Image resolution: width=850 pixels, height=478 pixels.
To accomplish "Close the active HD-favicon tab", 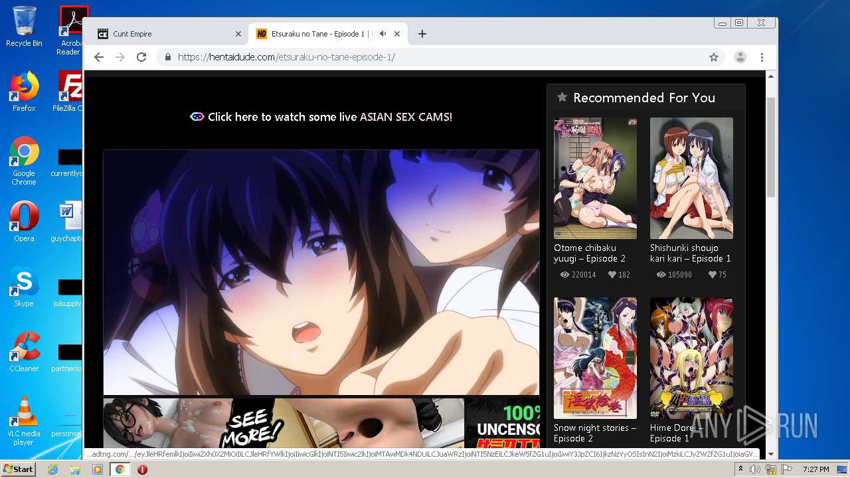I will coord(397,34).
